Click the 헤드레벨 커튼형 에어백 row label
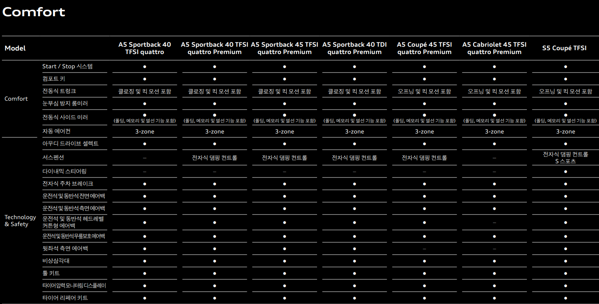The image size is (599, 304). (73, 222)
